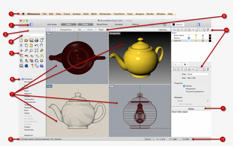This screenshot has height=146, width=233.
Task: Switch to the Right viewport tab
Action: 101,29
